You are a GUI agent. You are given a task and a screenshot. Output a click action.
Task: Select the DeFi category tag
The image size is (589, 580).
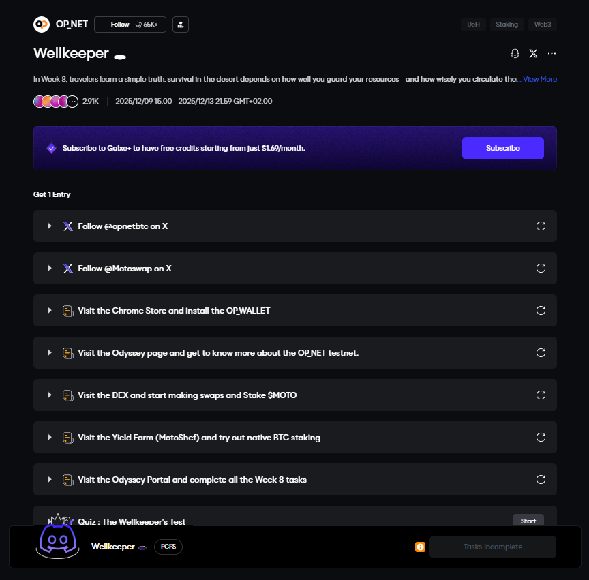click(x=473, y=25)
